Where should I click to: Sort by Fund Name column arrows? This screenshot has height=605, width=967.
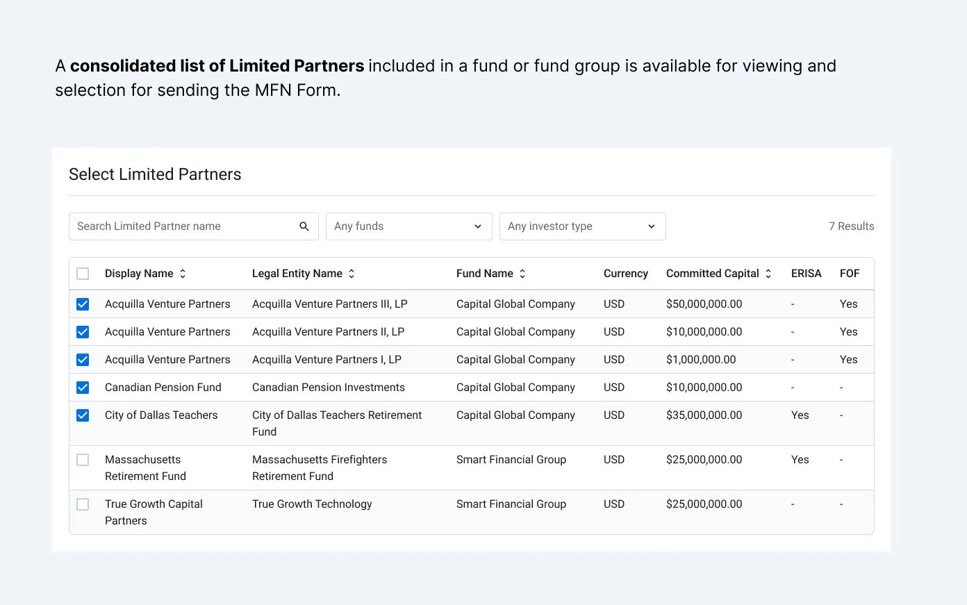tap(522, 274)
